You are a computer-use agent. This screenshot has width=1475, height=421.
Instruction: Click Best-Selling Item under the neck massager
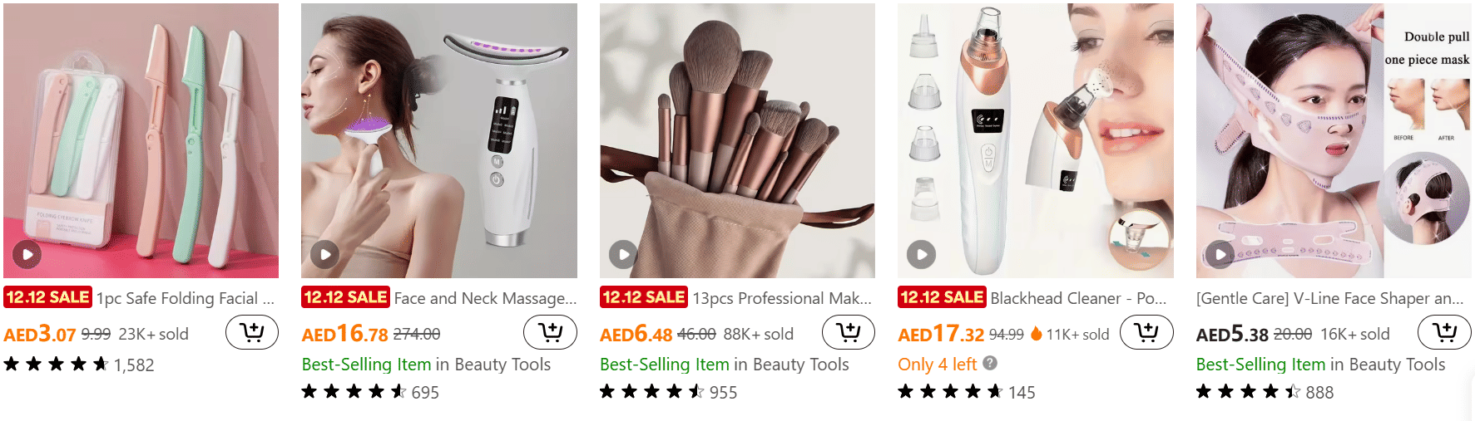point(366,364)
